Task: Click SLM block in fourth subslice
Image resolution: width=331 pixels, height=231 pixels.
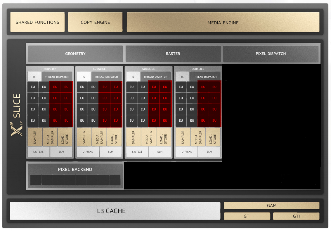Action: click(209, 151)
